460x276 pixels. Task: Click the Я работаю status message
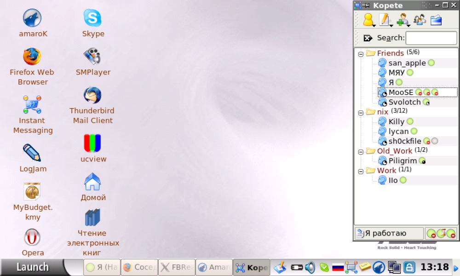click(x=389, y=233)
